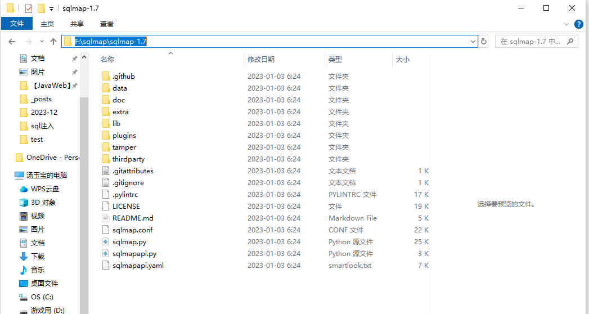Image resolution: width=589 pixels, height=314 pixels.
Task: Click smartlook.txt type of sqlmapapi.yaml
Action: 350,266
